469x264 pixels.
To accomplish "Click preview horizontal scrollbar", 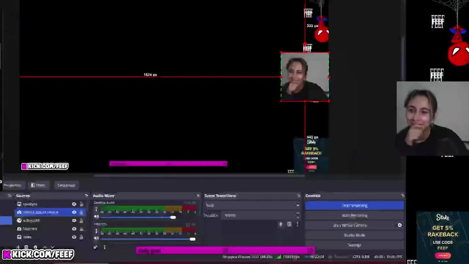I will point(199,176).
